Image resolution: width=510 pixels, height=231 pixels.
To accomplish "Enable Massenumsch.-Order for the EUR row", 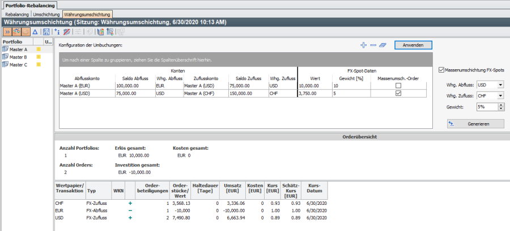I will pos(398,85).
